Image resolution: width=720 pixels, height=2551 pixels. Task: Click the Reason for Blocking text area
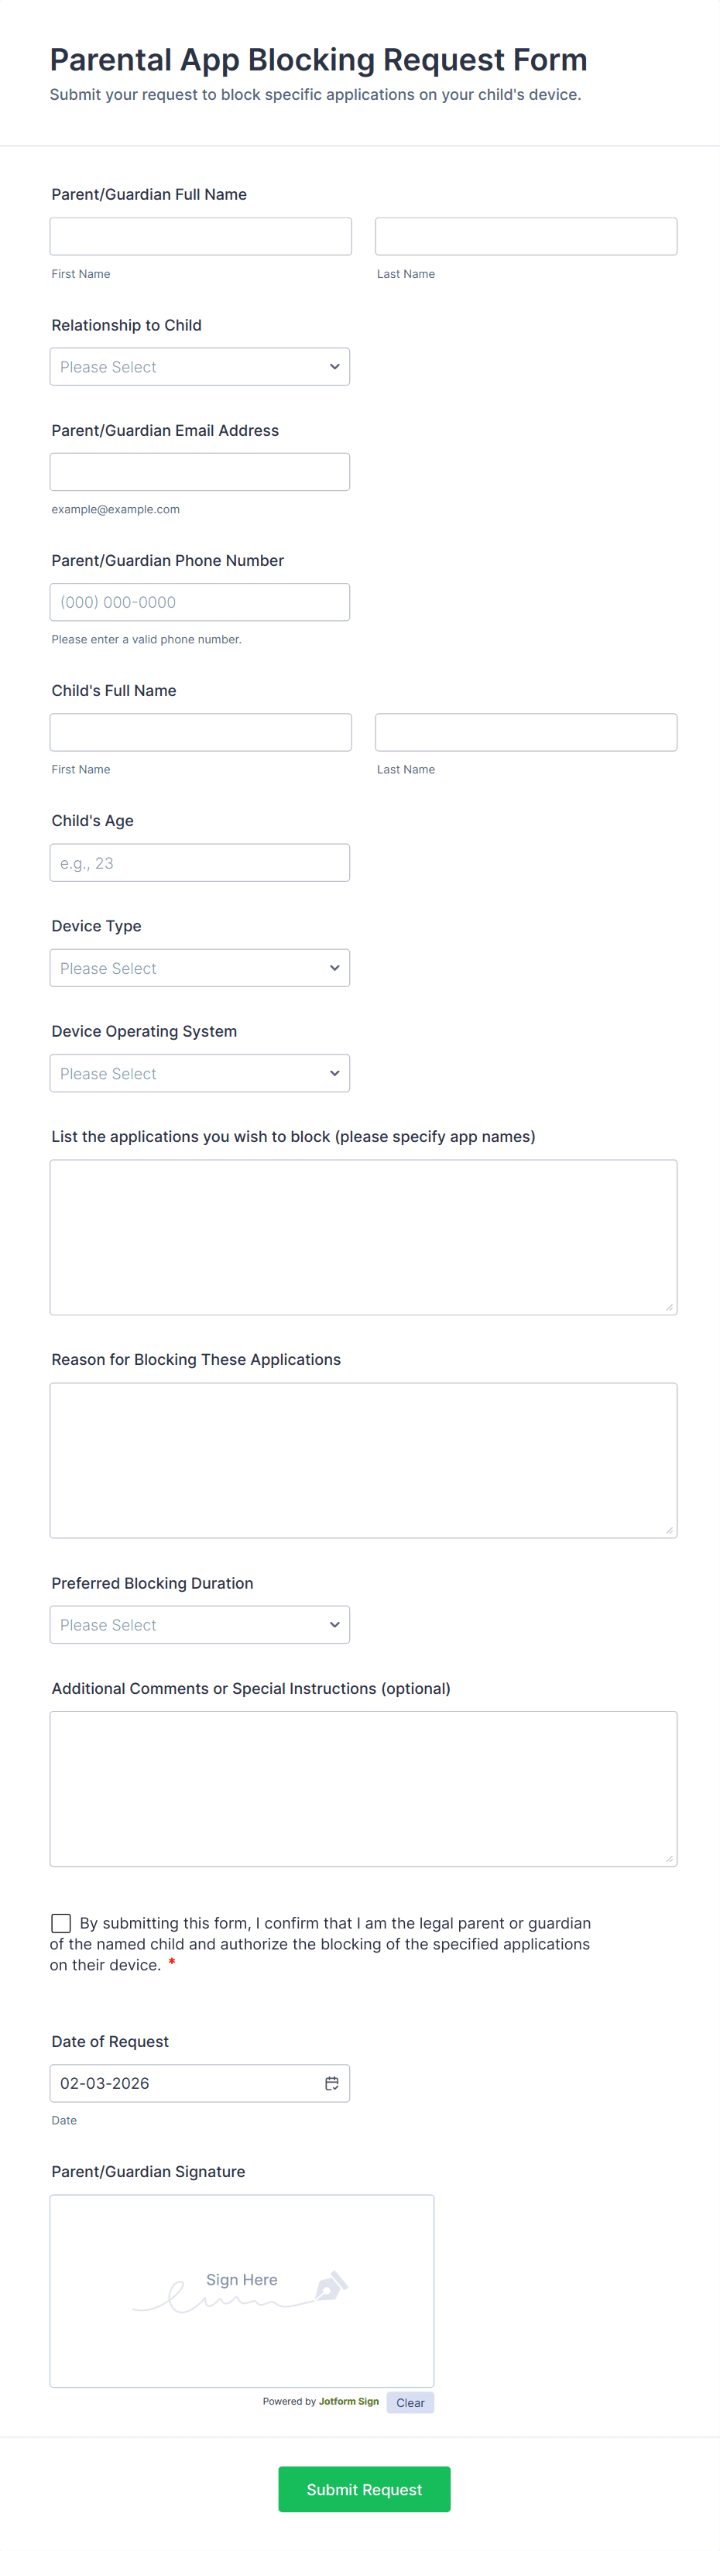click(x=362, y=1459)
